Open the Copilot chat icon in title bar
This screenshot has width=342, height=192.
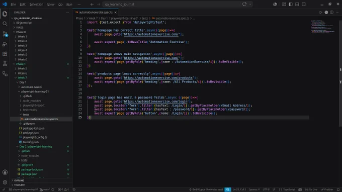[x=244, y=5]
